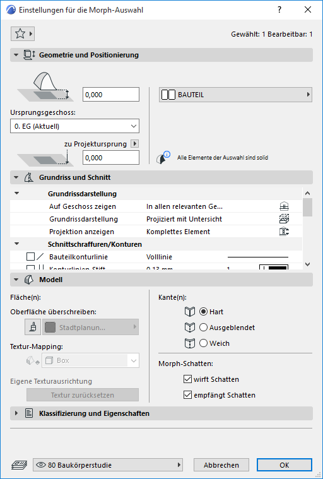Click the icon in the Projektion anzeigen row

(x=284, y=232)
